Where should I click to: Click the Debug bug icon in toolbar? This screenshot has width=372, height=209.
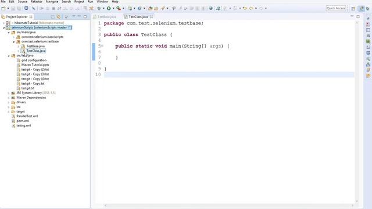(99, 8)
